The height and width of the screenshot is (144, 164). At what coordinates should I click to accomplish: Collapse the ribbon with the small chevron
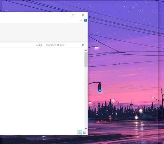[81, 20]
